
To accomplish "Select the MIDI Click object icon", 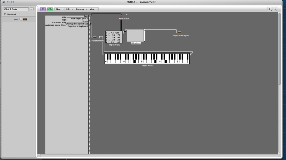I will click(x=121, y=15).
